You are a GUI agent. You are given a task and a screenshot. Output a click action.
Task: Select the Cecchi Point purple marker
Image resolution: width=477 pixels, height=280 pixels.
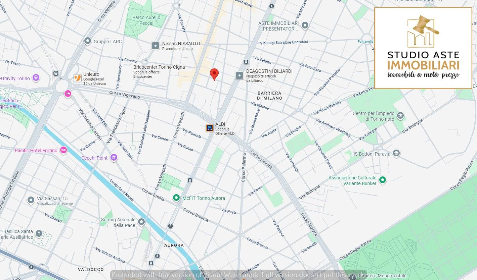114,158
